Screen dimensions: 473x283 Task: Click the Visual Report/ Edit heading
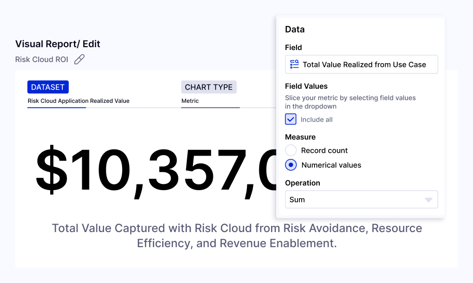[58, 44]
